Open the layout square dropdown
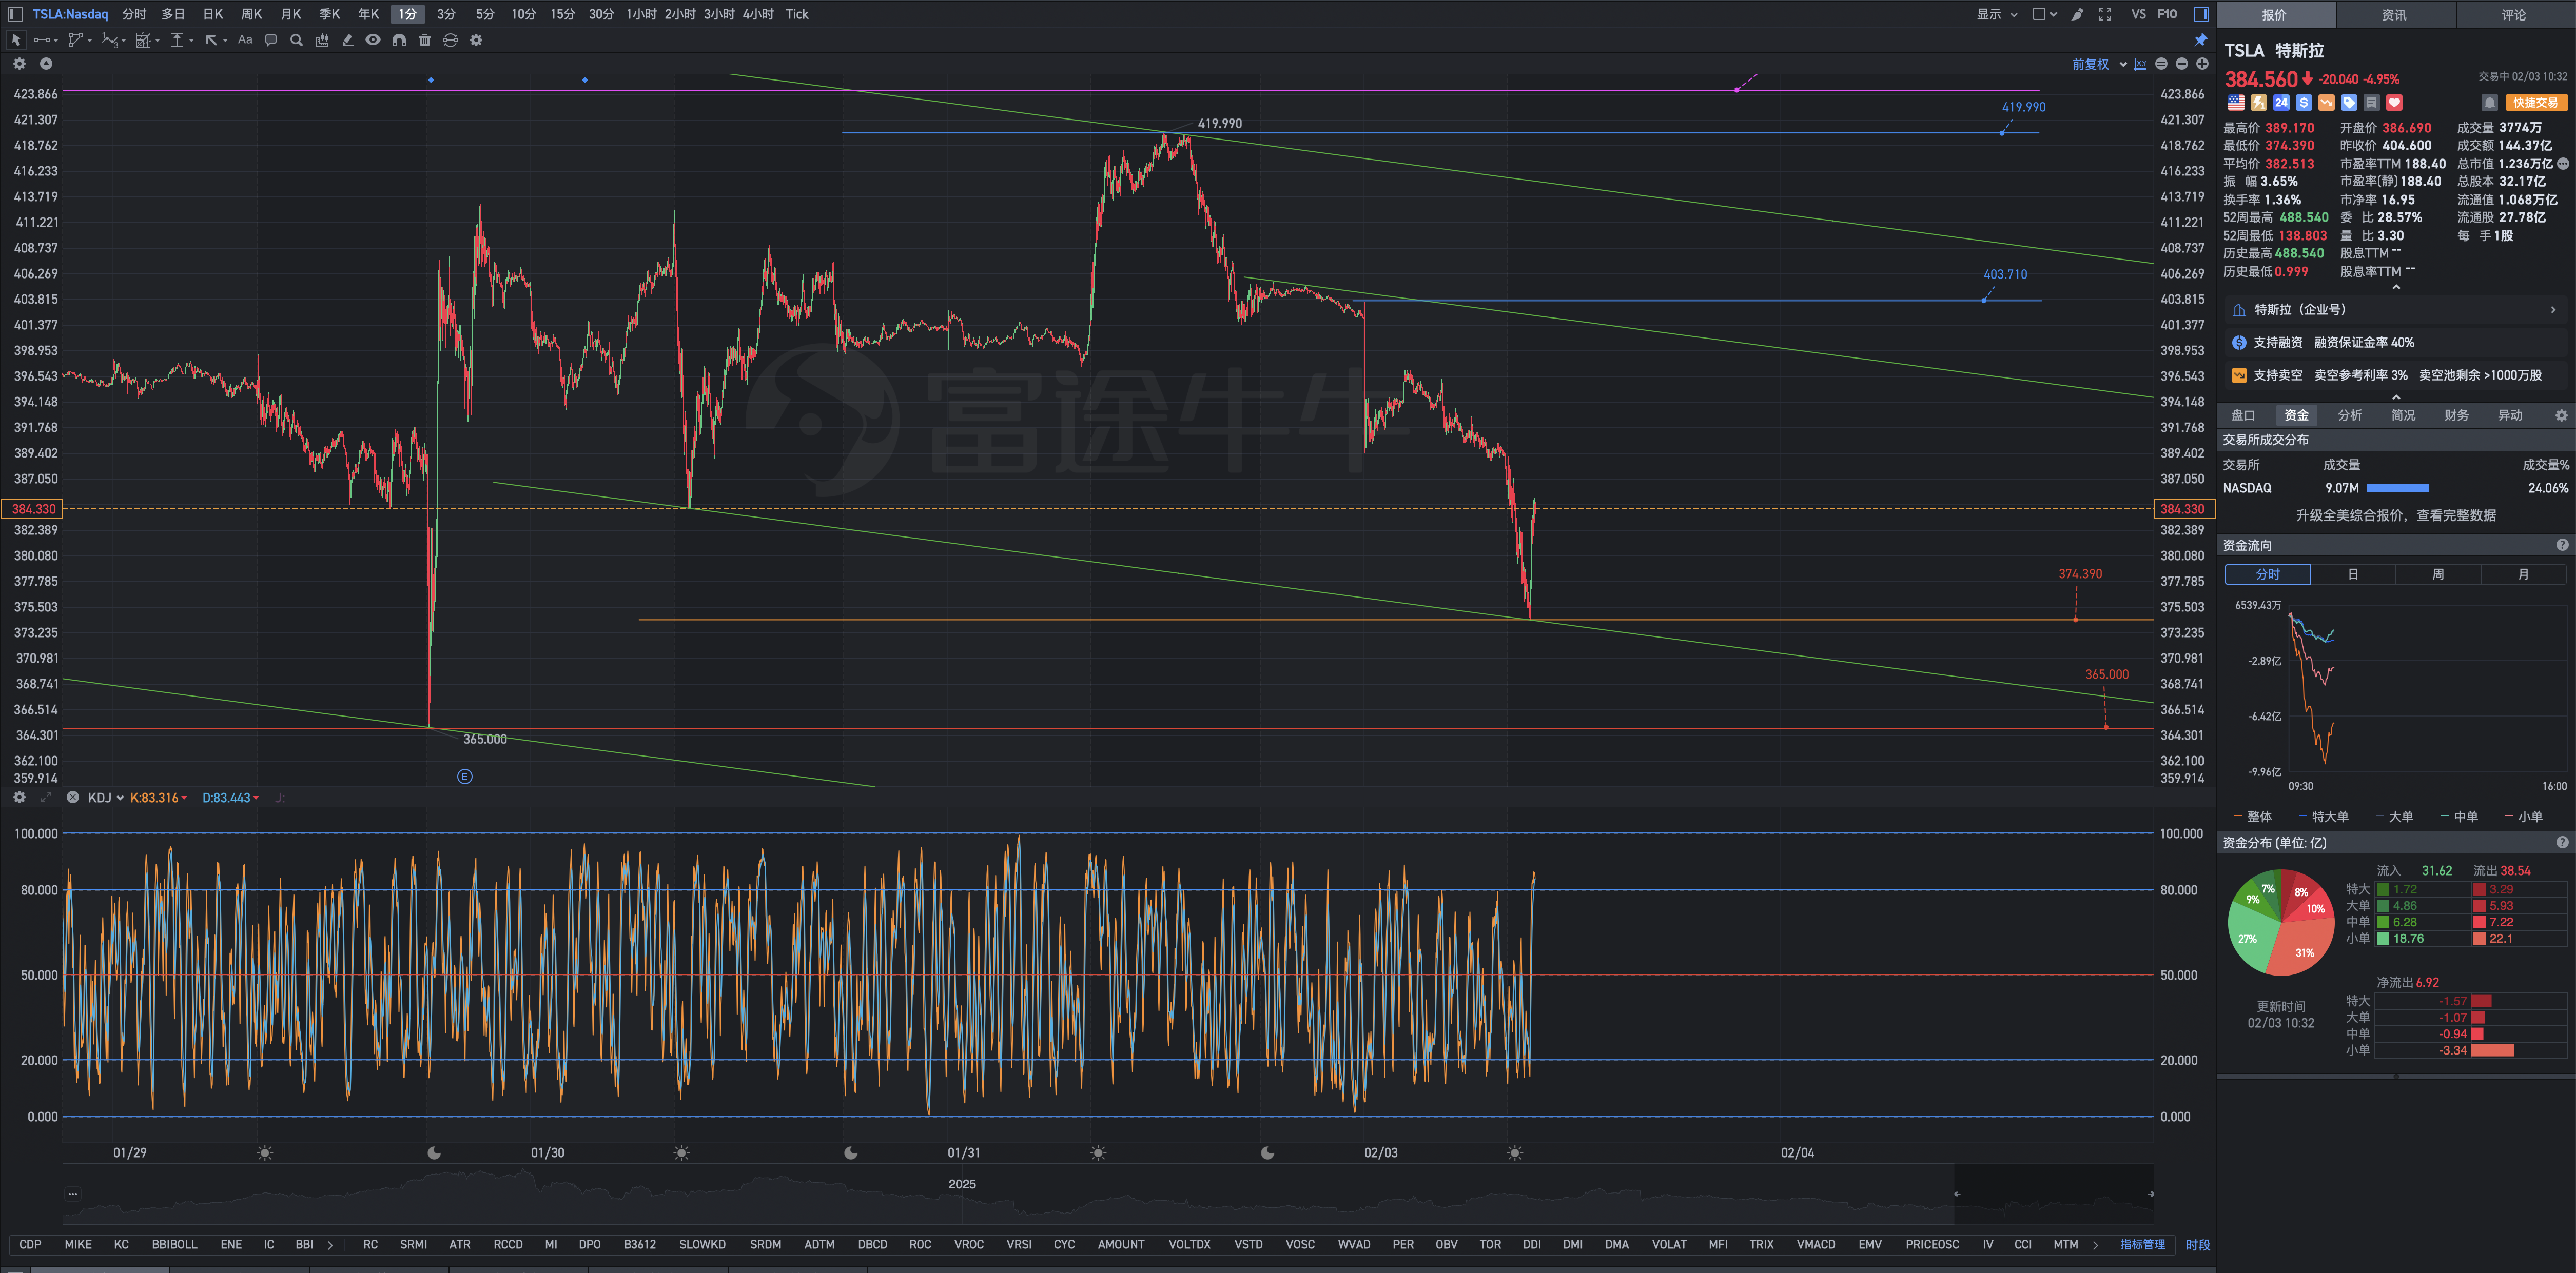Viewport: 2576px width, 1273px height. pos(2045,14)
